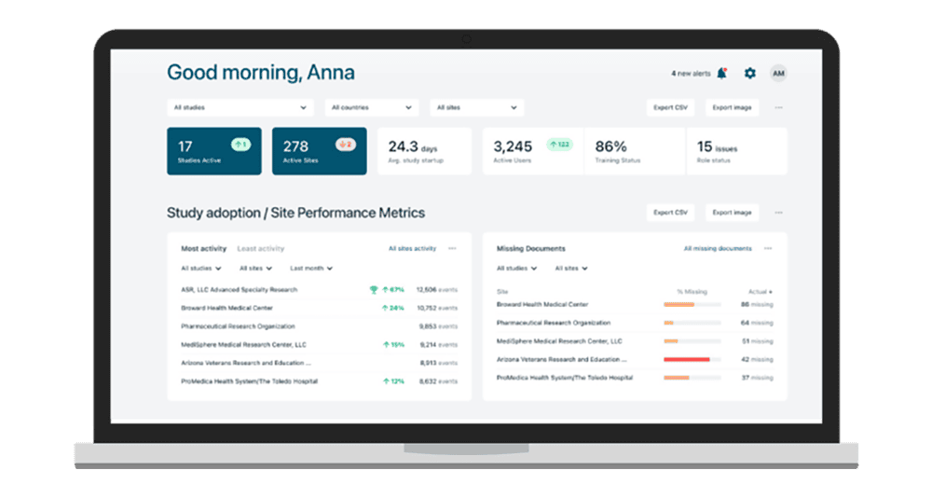Click the up arrow 15% for MediSphere row
Viewport: 932px width, 484px height.
click(x=393, y=344)
